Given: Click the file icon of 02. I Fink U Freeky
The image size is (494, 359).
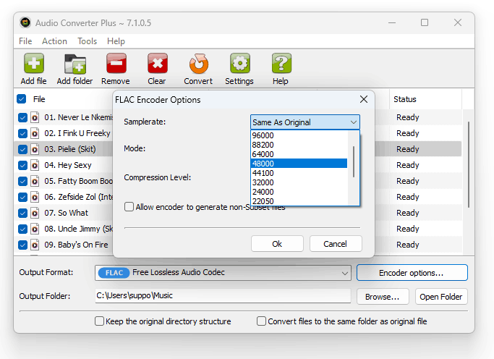Looking at the screenshot, I should 35,134.
